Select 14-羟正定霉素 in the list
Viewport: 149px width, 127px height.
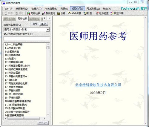pyautogui.click(x=13, y=73)
